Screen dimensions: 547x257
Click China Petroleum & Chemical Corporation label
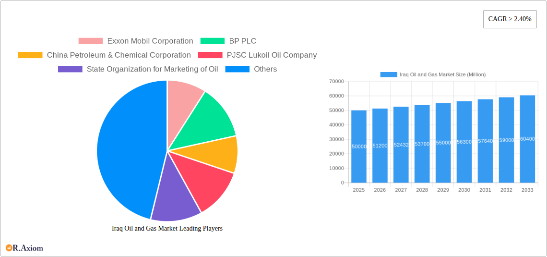point(119,55)
